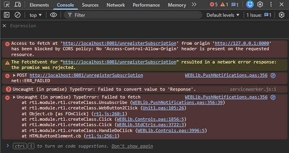
Task: Click the warning count triangle badge
Action: click(224, 5)
